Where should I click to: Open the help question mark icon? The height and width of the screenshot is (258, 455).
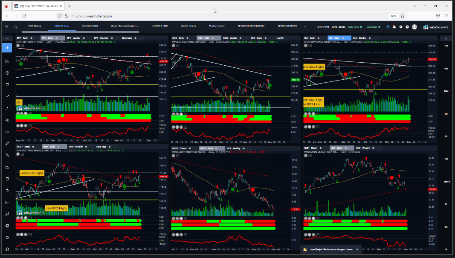407,27
